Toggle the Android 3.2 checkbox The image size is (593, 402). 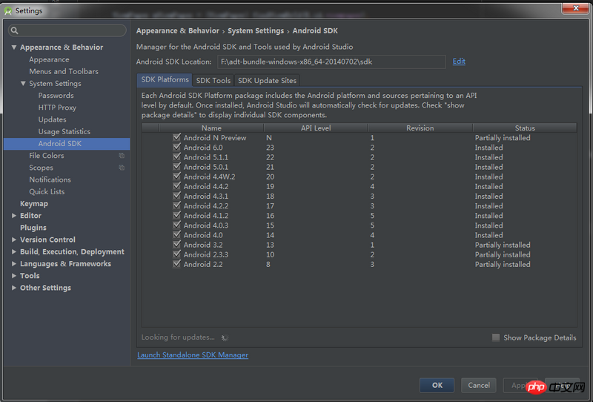[x=176, y=244]
